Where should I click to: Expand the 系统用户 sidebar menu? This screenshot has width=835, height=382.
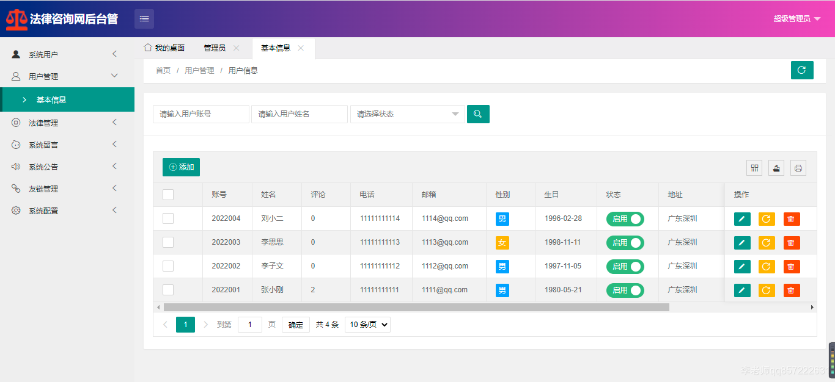[x=67, y=54]
